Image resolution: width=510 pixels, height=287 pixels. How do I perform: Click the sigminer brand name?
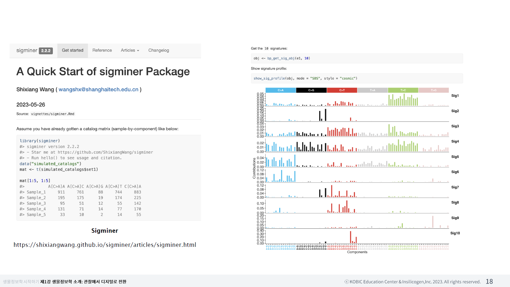(x=27, y=51)
